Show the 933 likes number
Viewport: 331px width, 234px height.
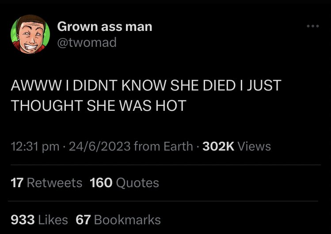point(23,220)
